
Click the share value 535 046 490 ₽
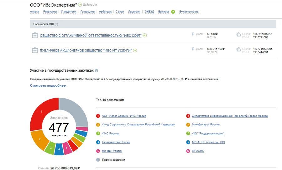216,49
